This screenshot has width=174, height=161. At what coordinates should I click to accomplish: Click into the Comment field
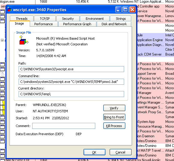[x=64, y=126]
